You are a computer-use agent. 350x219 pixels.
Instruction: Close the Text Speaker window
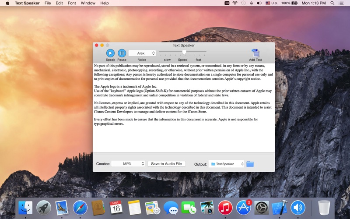[x=96, y=45]
